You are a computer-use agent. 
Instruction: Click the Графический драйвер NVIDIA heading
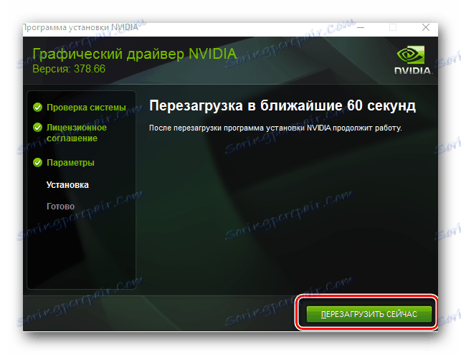tap(134, 54)
